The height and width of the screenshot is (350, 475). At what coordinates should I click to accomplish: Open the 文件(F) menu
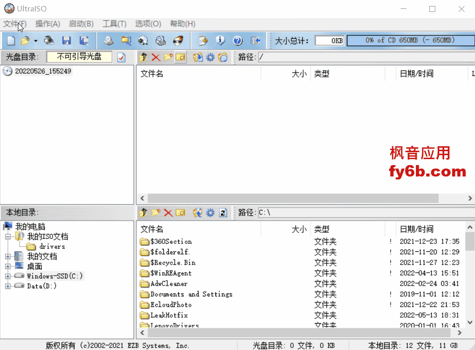click(x=15, y=24)
